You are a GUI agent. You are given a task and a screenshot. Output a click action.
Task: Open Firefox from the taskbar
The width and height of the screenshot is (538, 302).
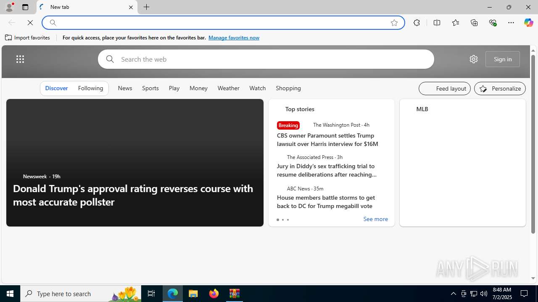coord(214,294)
